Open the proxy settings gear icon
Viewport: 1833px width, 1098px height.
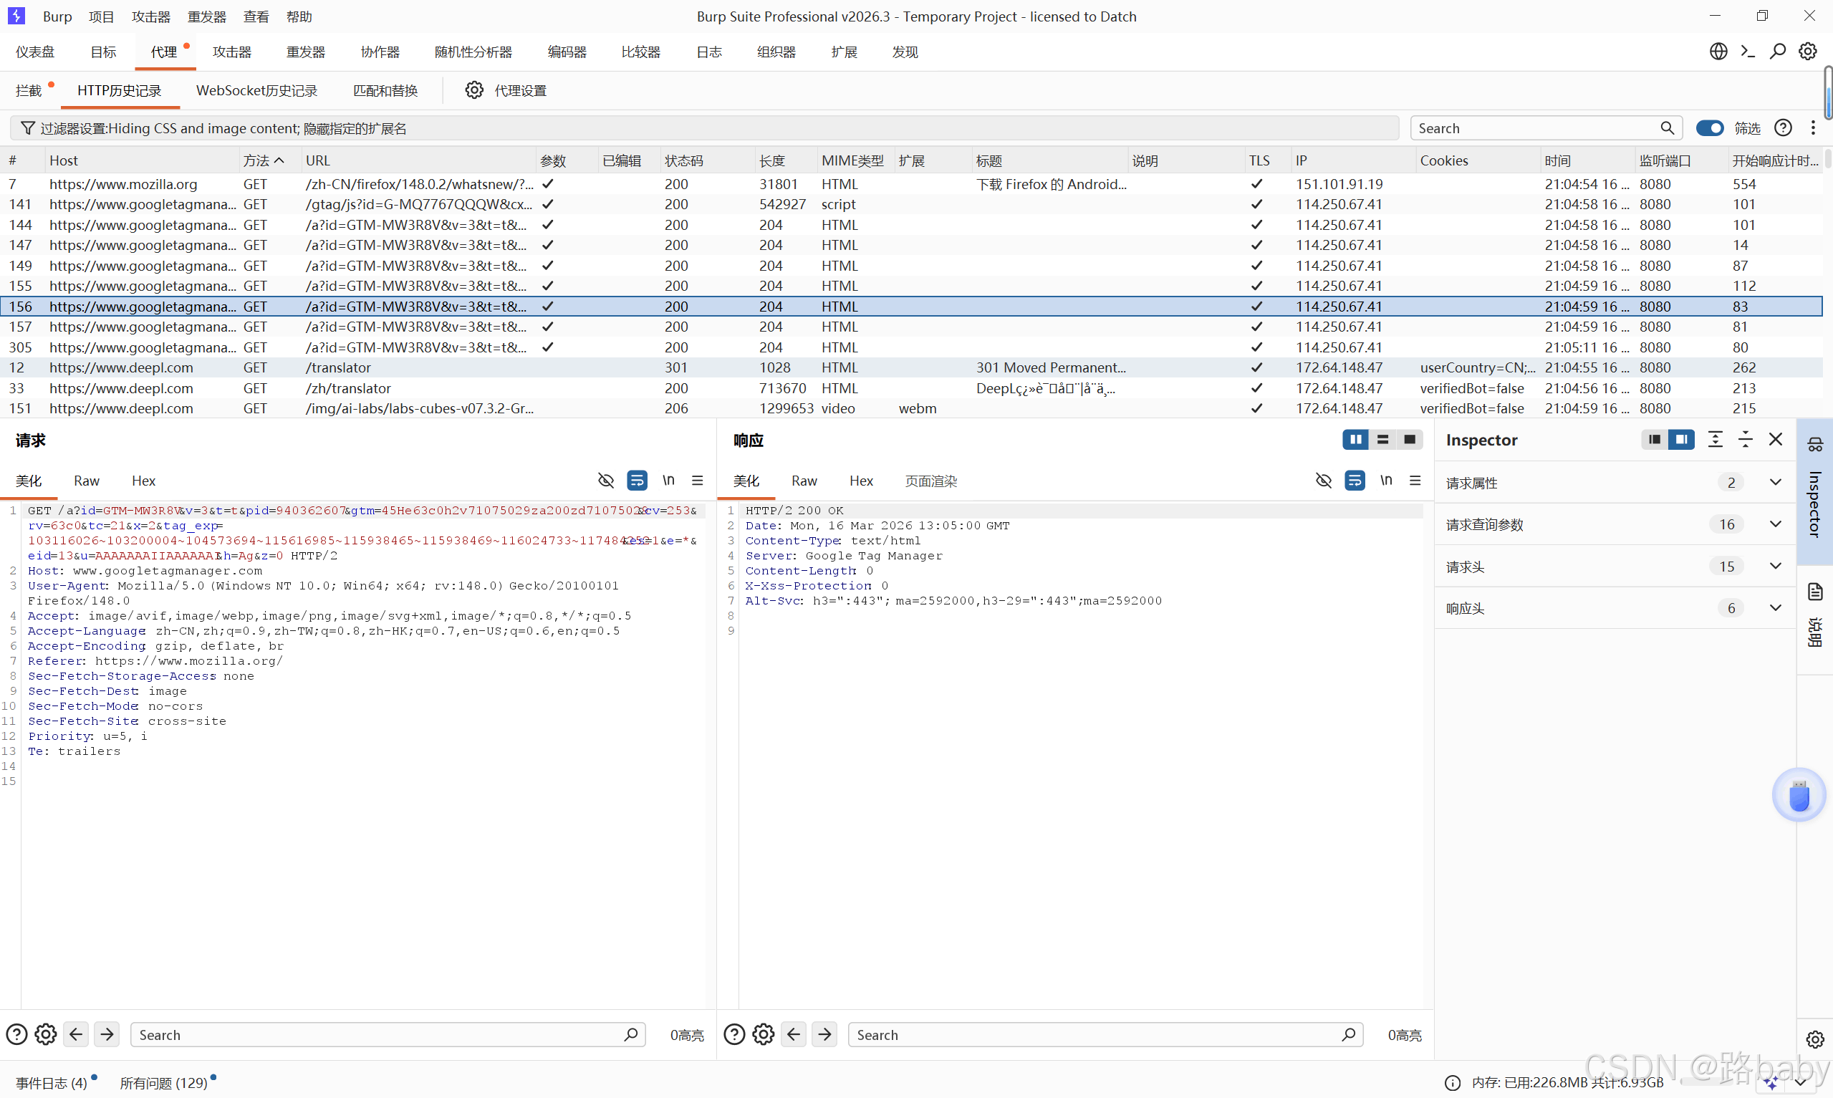point(474,90)
